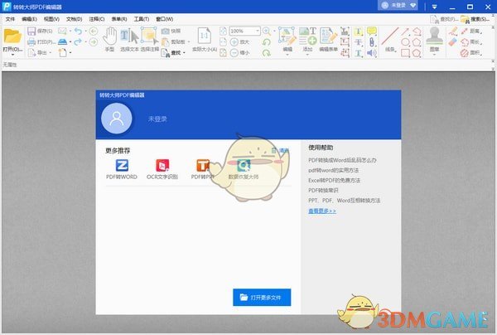Screen dimensions: 497x335
Task: Click the 放大 zoom in button
Action: tap(239, 41)
